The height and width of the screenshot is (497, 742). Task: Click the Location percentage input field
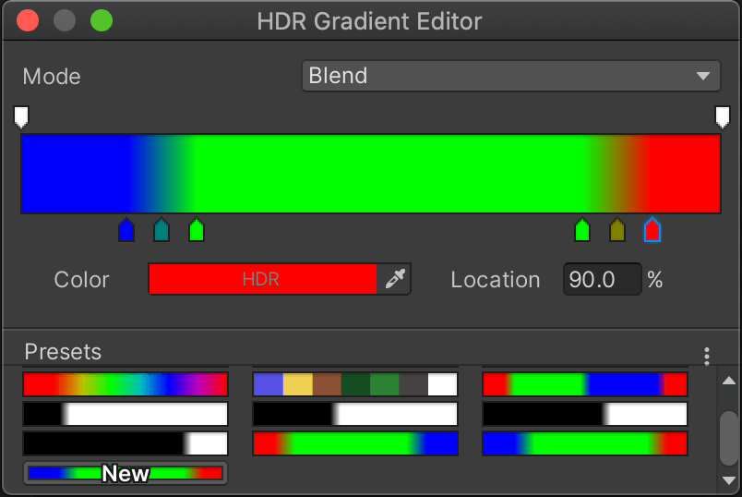[601, 279]
